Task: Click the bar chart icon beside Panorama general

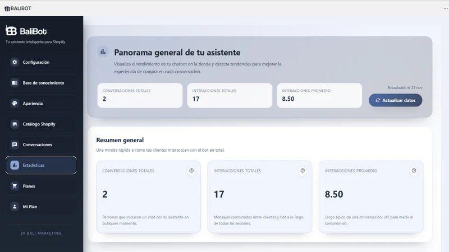Action: click(103, 52)
